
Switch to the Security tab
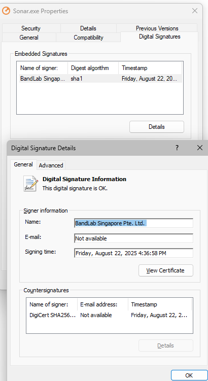tap(31, 28)
